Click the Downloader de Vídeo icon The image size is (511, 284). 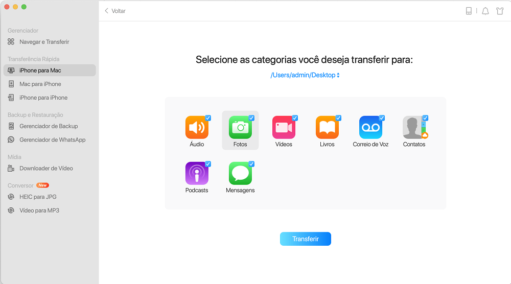point(11,169)
